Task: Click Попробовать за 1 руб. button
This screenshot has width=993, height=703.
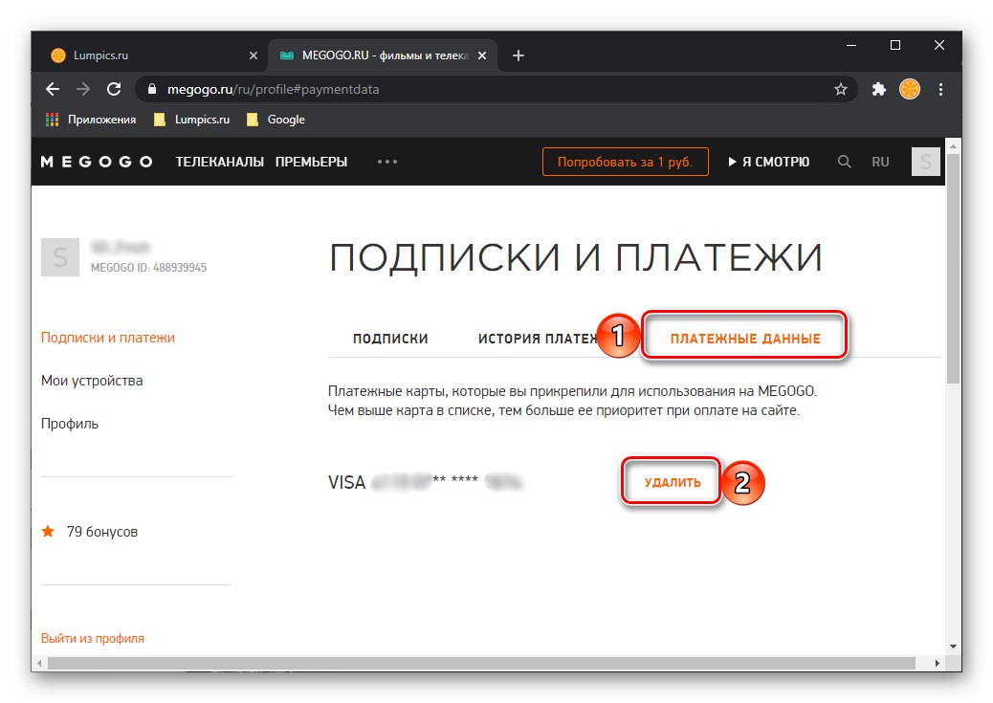Action: [625, 163]
